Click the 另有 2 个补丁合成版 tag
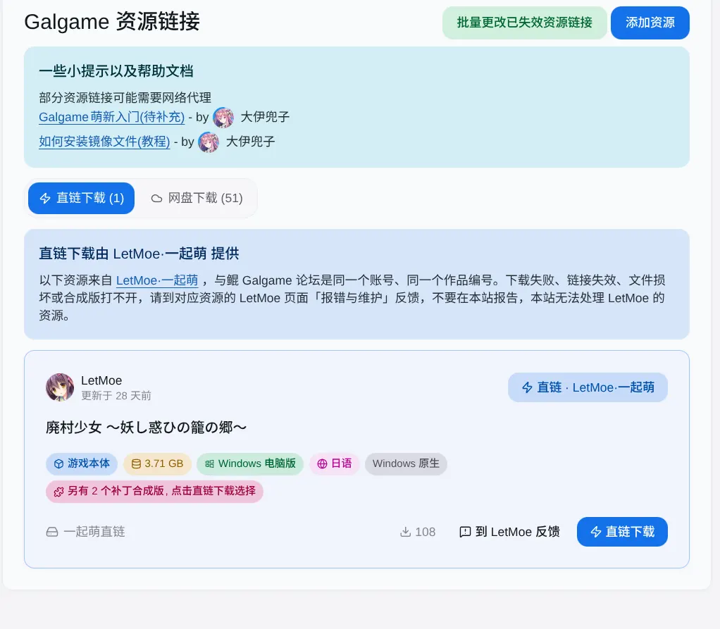 [154, 492]
